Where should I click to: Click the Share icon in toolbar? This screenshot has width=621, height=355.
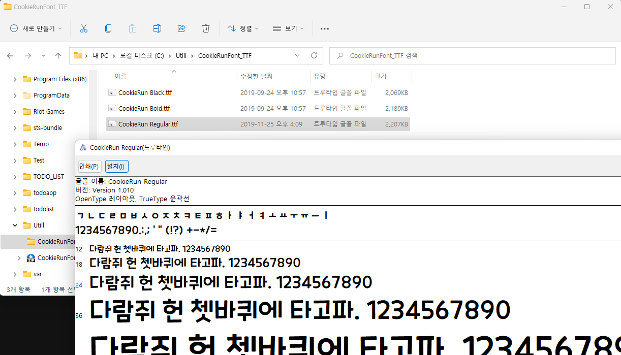click(181, 28)
